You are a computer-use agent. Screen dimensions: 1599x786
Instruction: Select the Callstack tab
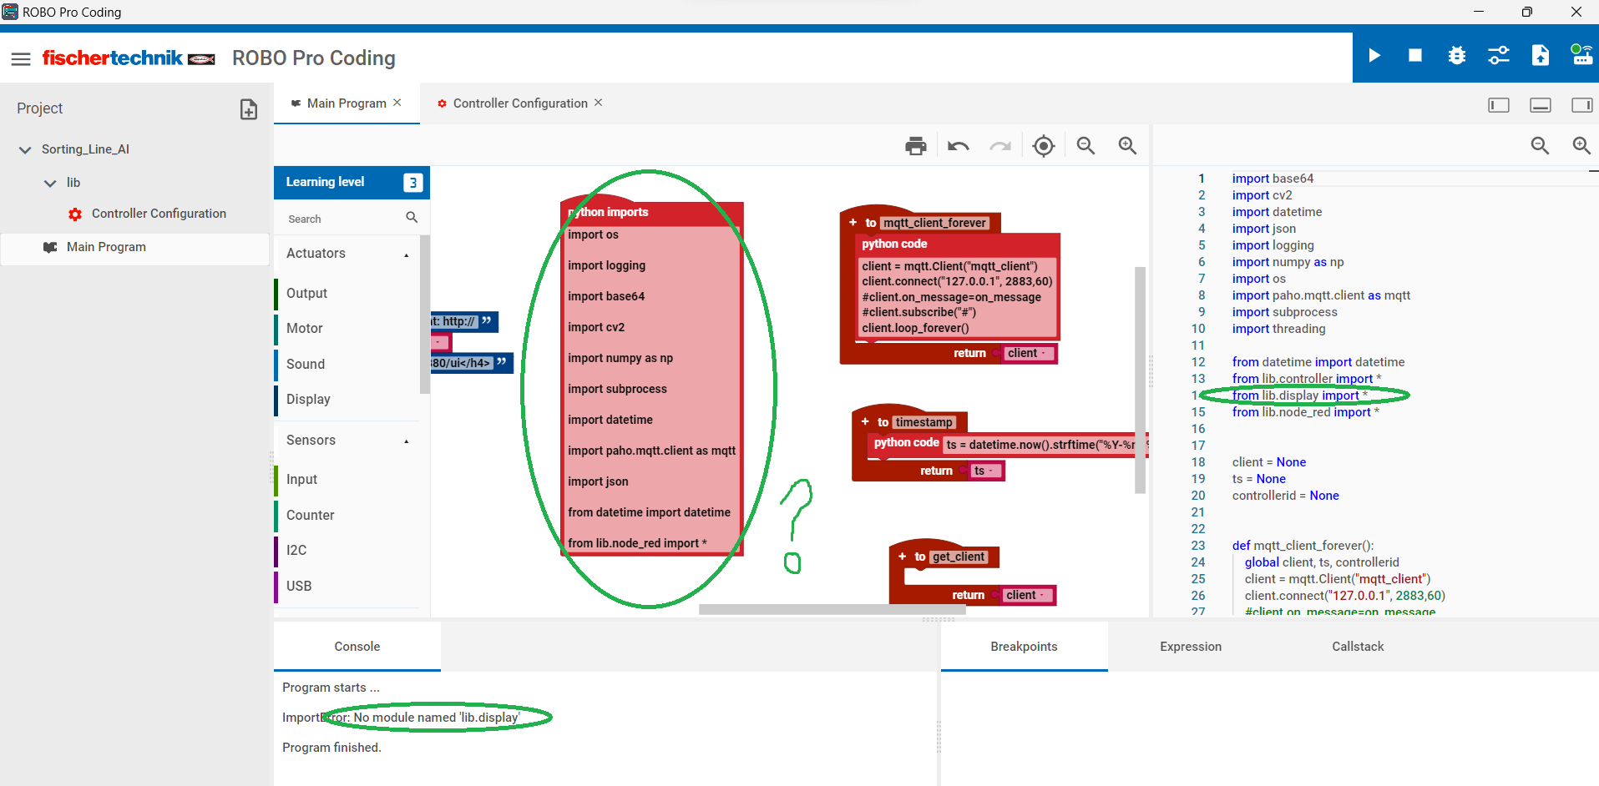1358,647
